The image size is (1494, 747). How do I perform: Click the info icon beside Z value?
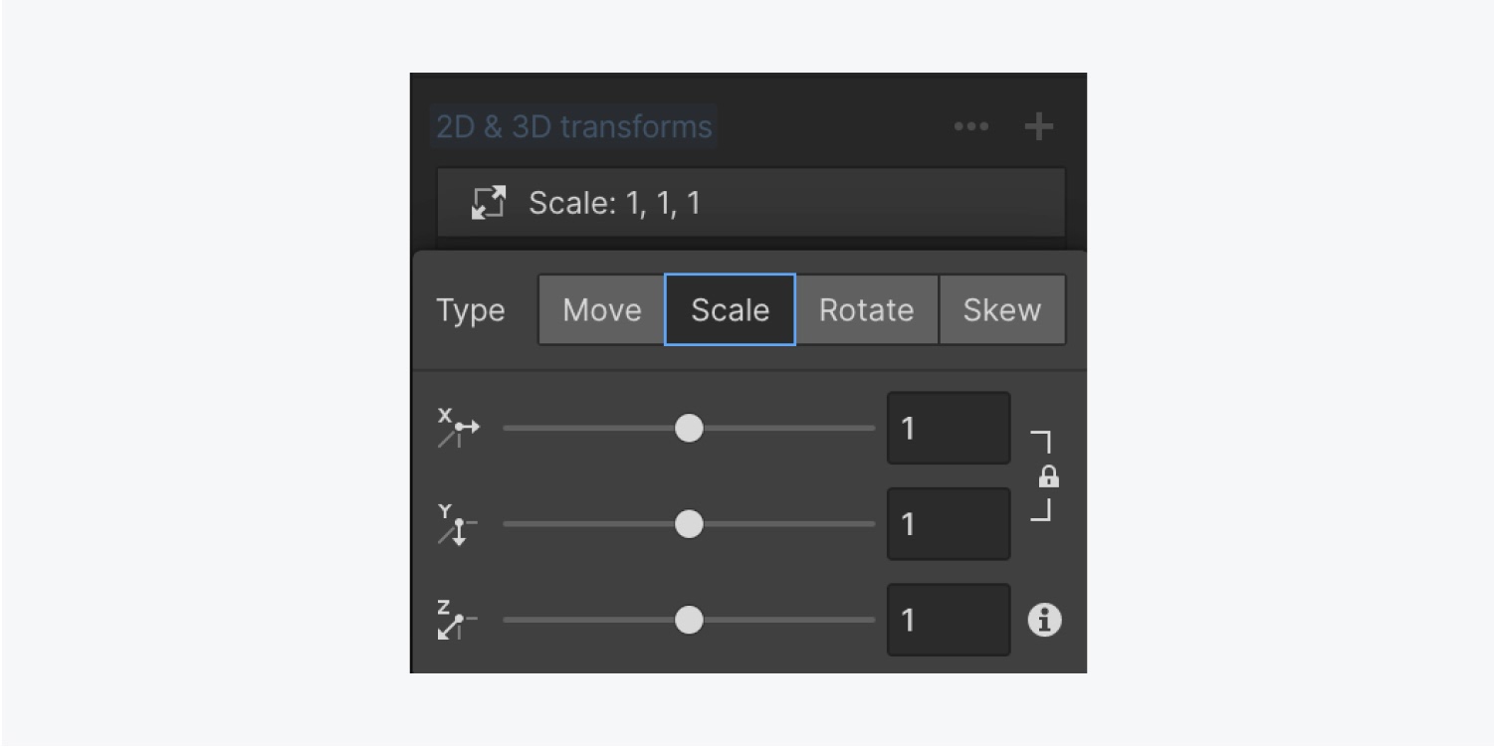[1044, 621]
